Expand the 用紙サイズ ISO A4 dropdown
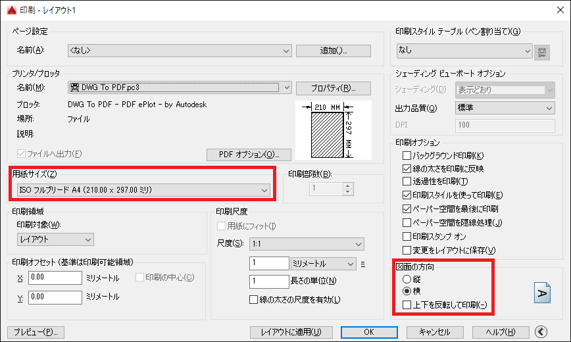571x342 pixels. click(x=143, y=190)
